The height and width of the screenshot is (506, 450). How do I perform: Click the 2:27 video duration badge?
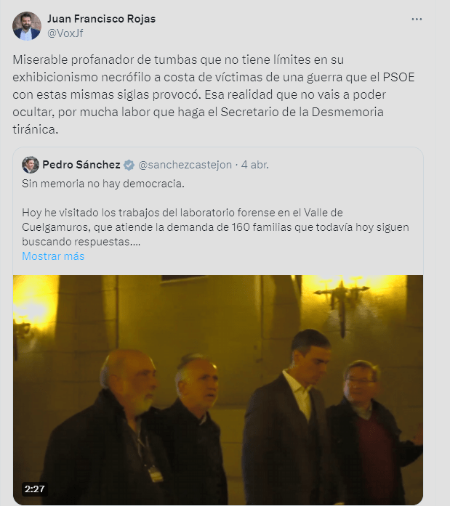[x=35, y=489]
